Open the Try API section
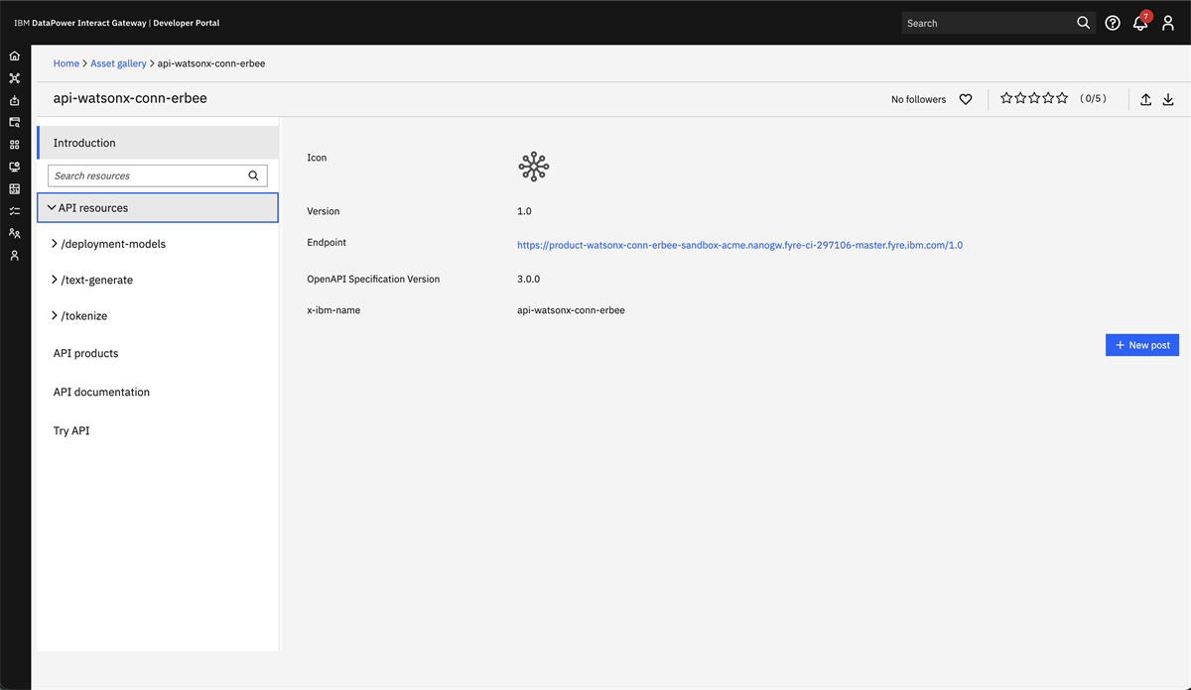The image size is (1191, 690). coord(71,430)
